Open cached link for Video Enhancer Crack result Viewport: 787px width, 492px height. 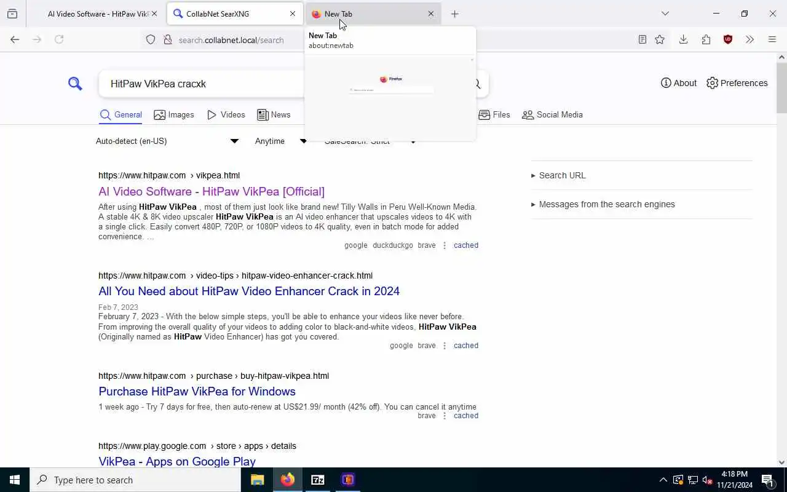[x=466, y=346]
